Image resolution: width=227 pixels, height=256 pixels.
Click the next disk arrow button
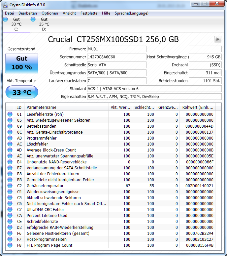[x=218, y=39]
